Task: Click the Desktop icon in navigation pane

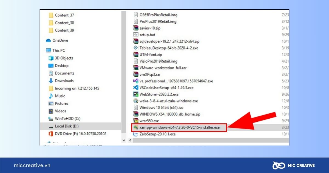Action: point(51,66)
